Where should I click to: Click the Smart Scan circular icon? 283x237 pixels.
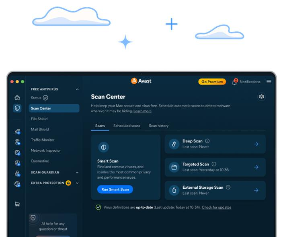[x=103, y=147]
